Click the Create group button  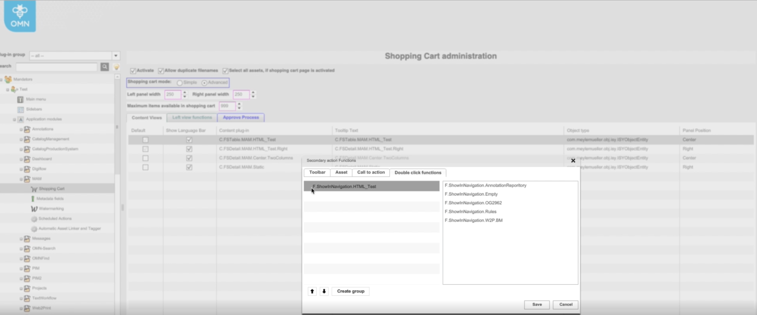[350, 291]
